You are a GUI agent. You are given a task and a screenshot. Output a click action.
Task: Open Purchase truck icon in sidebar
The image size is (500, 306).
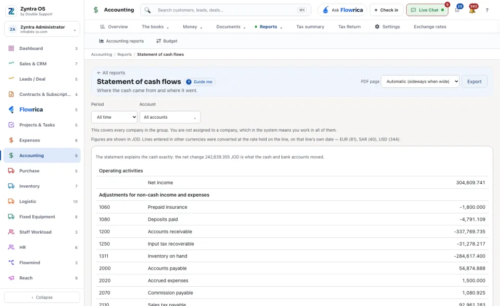pyautogui.click(x=11, y=171)
